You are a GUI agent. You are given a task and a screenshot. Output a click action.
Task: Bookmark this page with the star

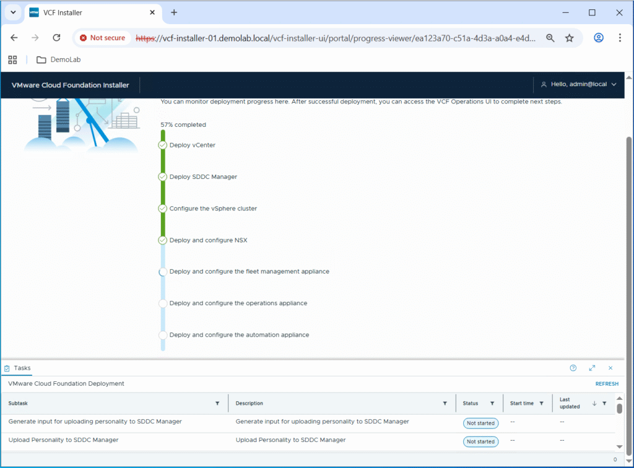pos(570,38)
